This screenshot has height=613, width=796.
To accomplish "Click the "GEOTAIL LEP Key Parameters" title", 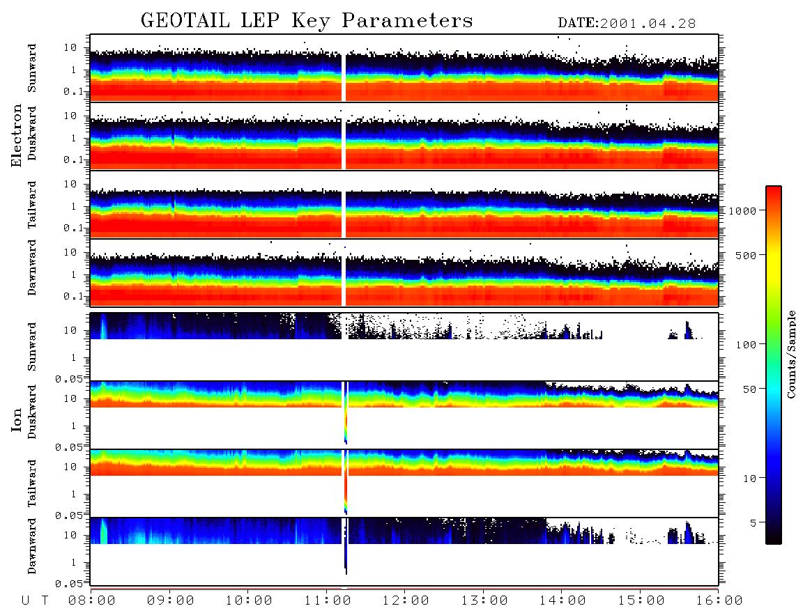I will (x=307, y=21).
